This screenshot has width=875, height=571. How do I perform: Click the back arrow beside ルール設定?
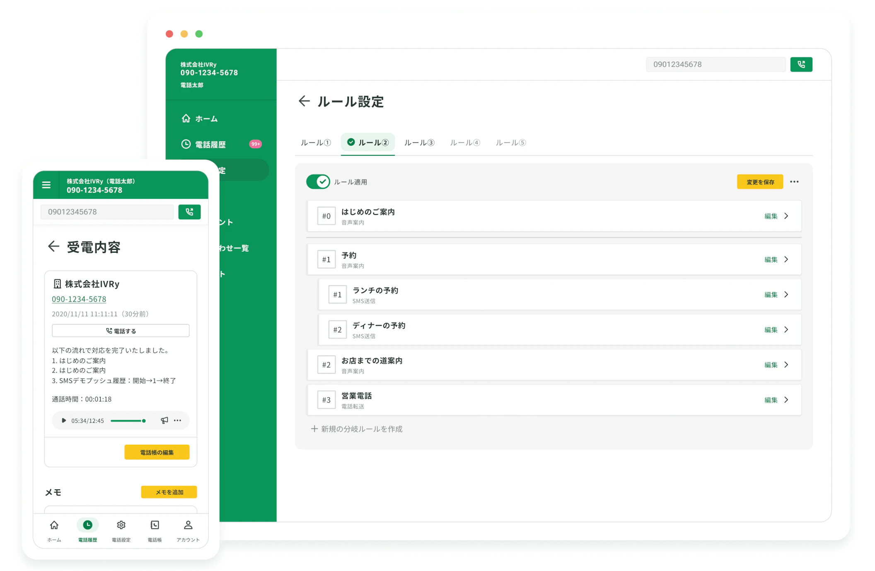[x=304, y=101]
